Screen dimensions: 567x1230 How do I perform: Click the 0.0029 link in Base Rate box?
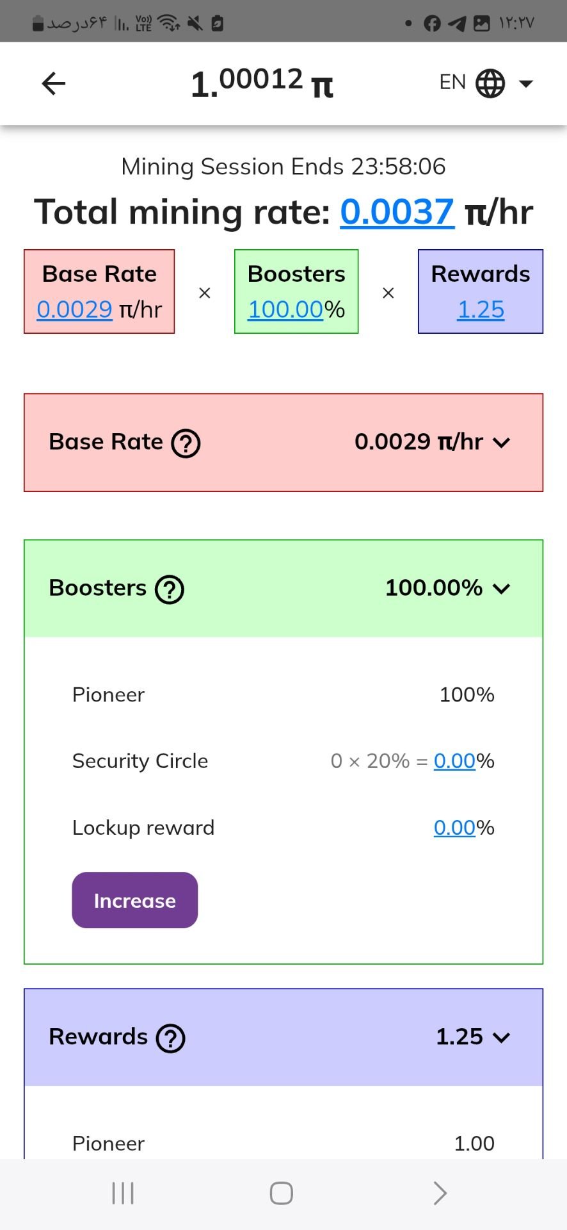point(74,309)
